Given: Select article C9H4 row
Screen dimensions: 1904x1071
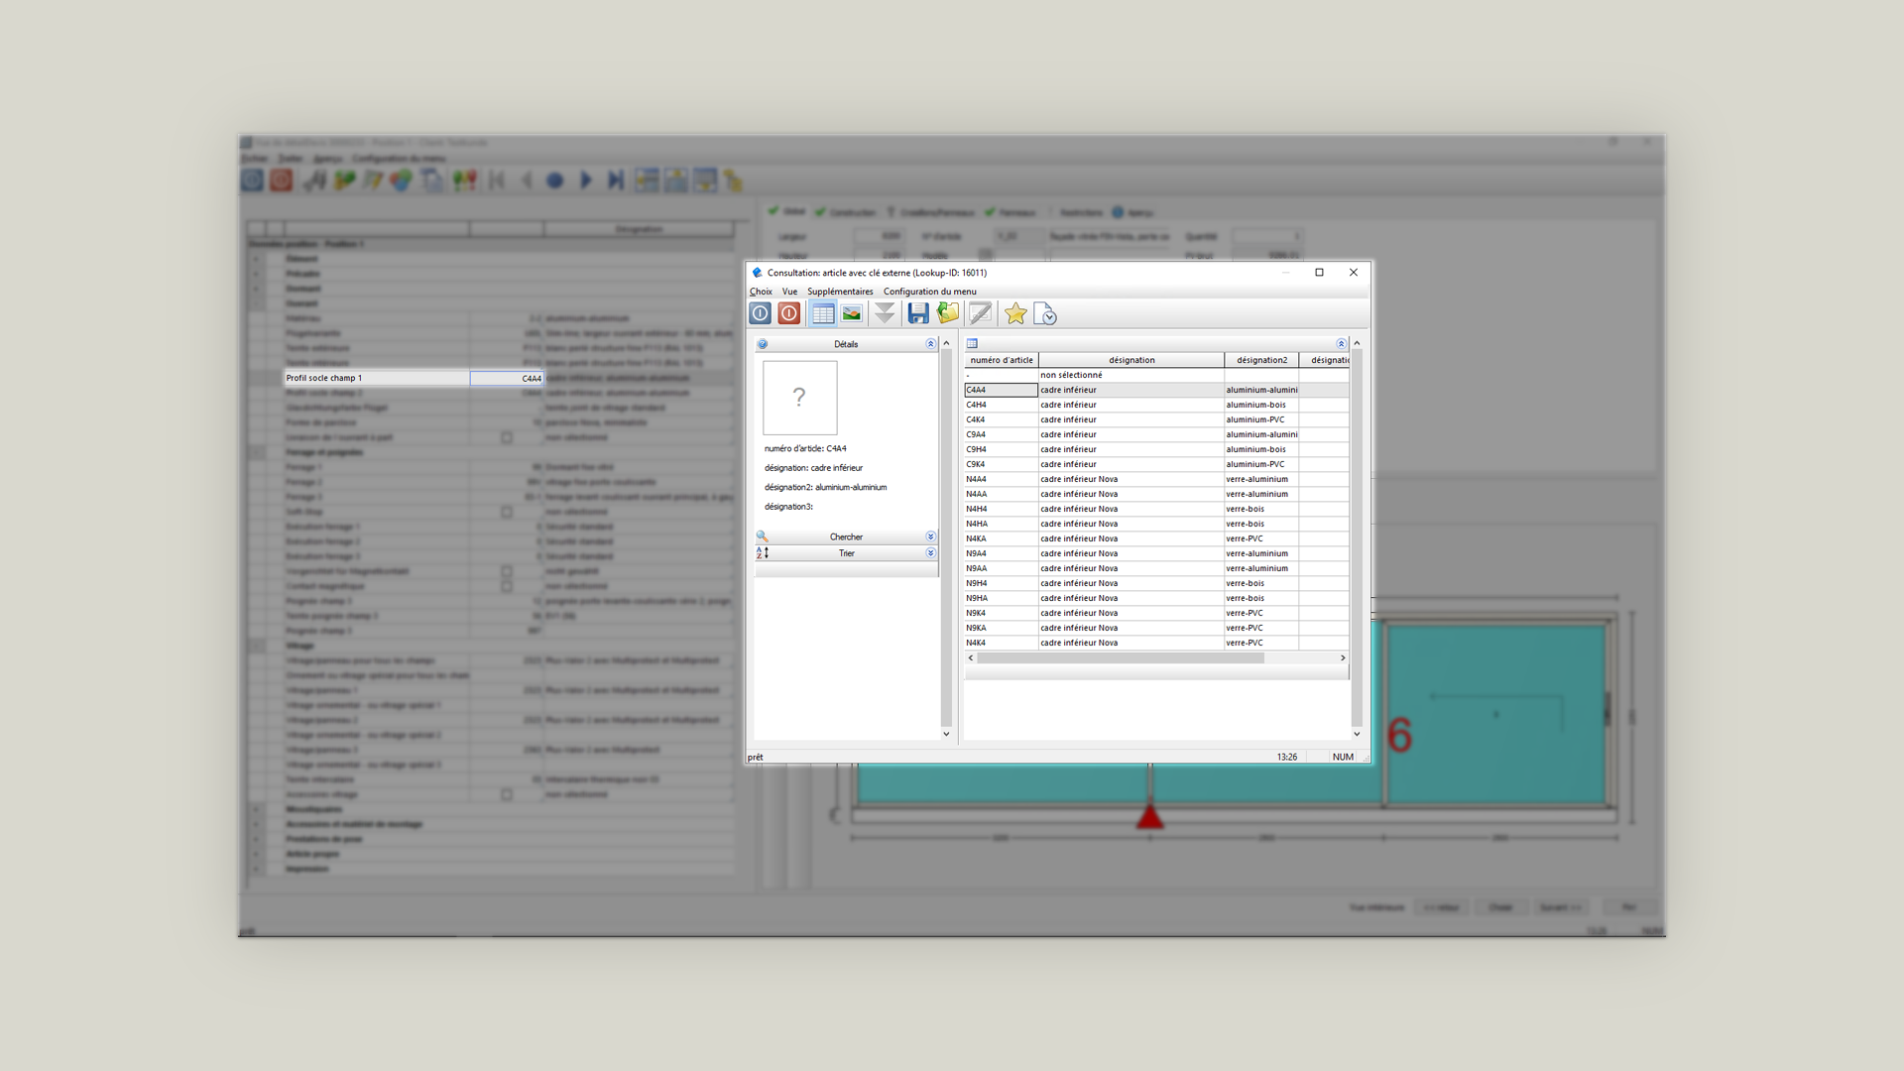Looking at the screenshot, I should click(1156, 449).
